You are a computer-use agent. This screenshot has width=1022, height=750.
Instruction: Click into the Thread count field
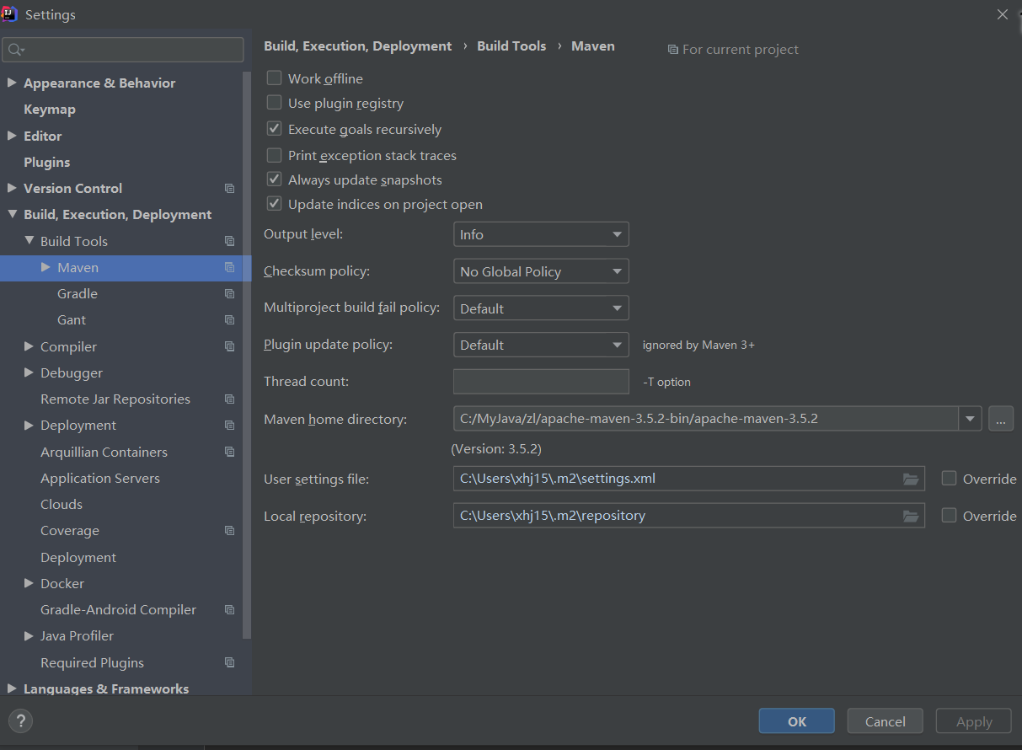coord(541,382)
